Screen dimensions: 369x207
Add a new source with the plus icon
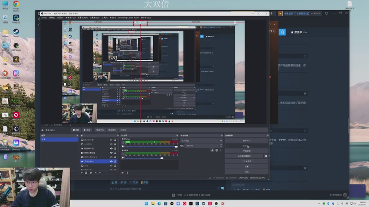tap(82, 173)
